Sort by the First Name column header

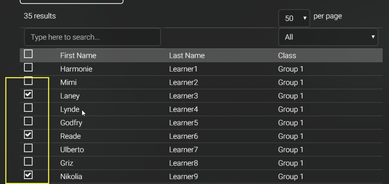[78, 56]
